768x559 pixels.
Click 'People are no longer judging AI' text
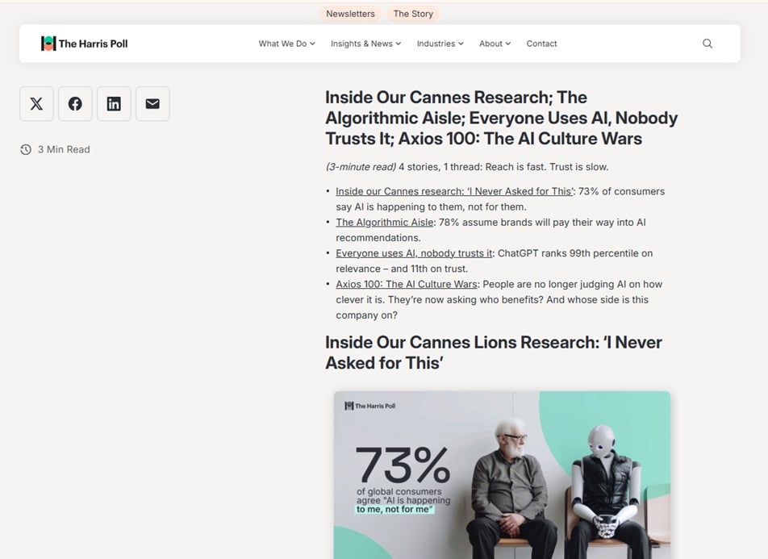(499, 299)
